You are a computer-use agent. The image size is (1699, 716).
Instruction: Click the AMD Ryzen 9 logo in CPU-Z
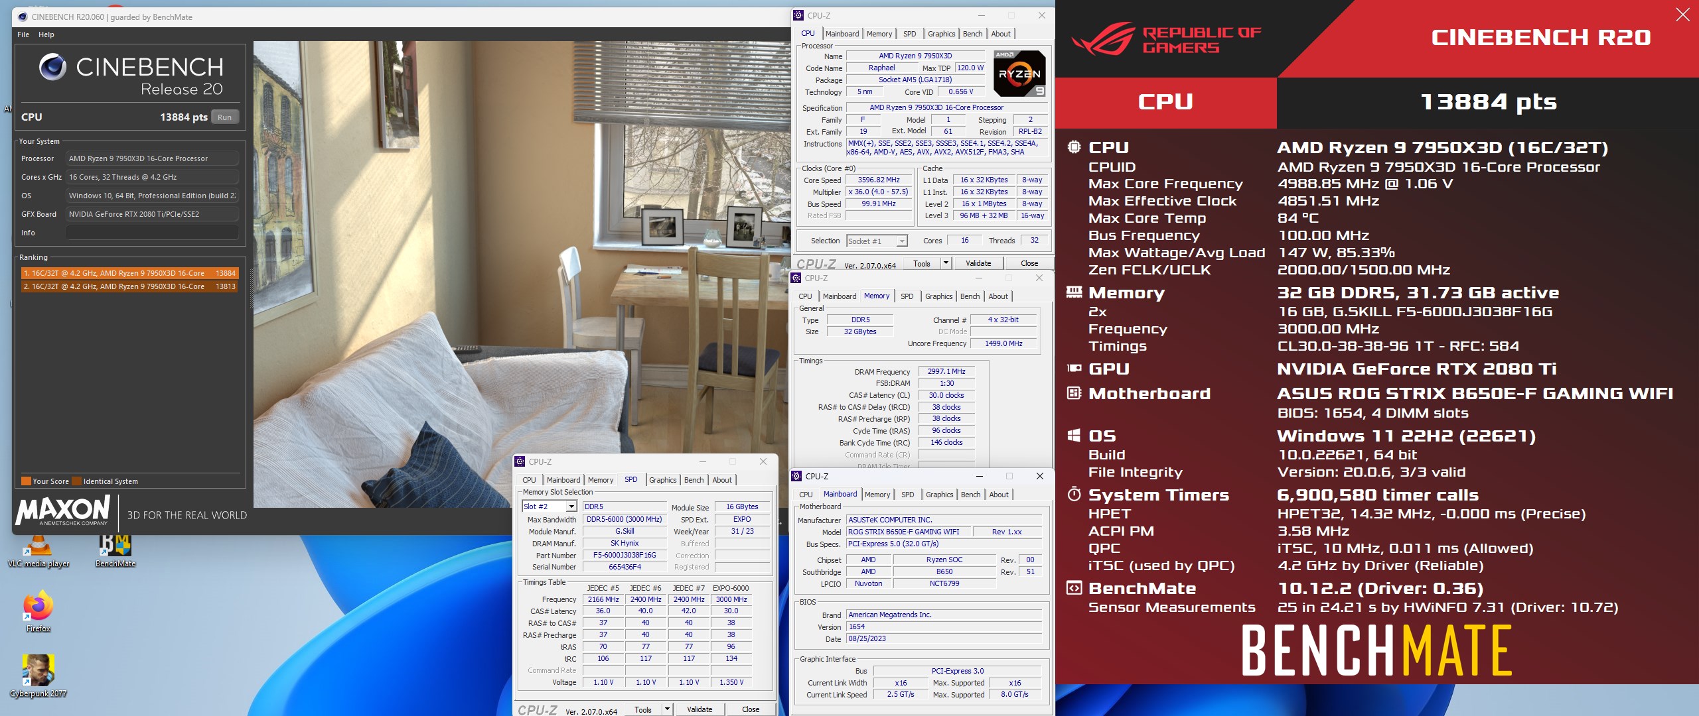[x=1020, y=74]
